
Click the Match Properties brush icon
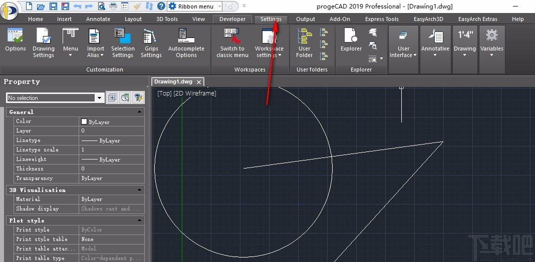[x=137, y=6]
